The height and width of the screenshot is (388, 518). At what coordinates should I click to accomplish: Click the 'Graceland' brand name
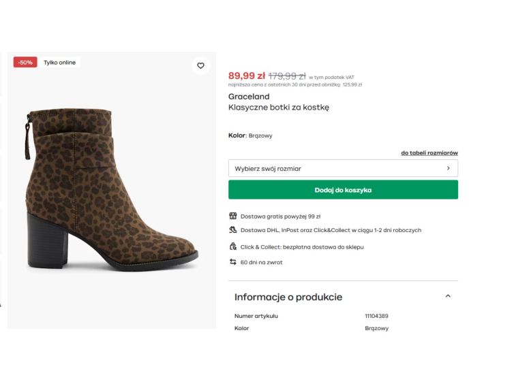[x=249, y=97]
